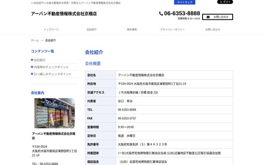Screen dimensions: 264x165
Task: Click the site title アーバン不動産情報株式会社京橋店
Action: click(64, 14)
